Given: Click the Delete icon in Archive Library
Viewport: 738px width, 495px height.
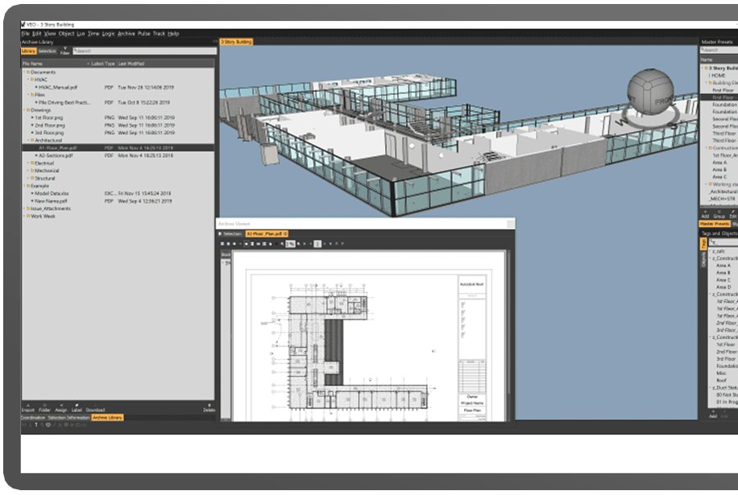Looking at the screenshot, I should click(x=209, y=406).
